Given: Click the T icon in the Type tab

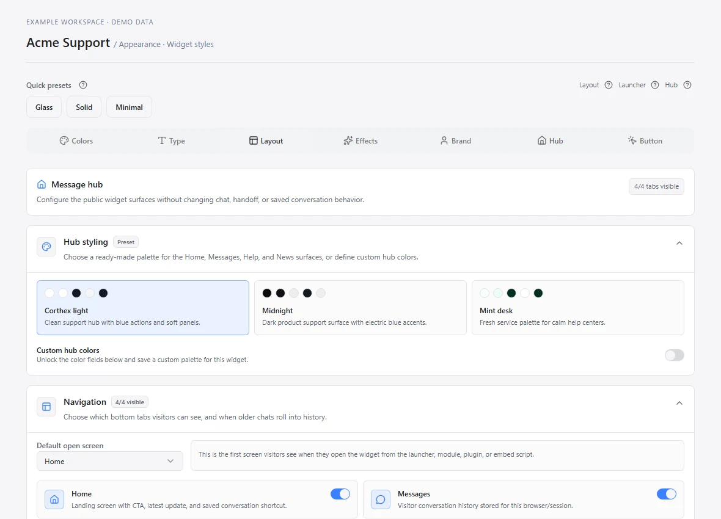Looking at the screenshot, I should point(161,140).
